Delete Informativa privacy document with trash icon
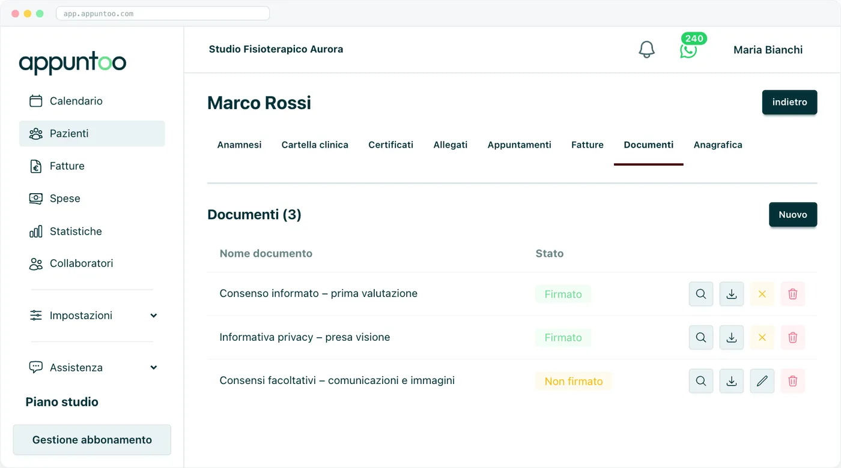The height and width of the screenshot is (468, 841). [793, 337]
